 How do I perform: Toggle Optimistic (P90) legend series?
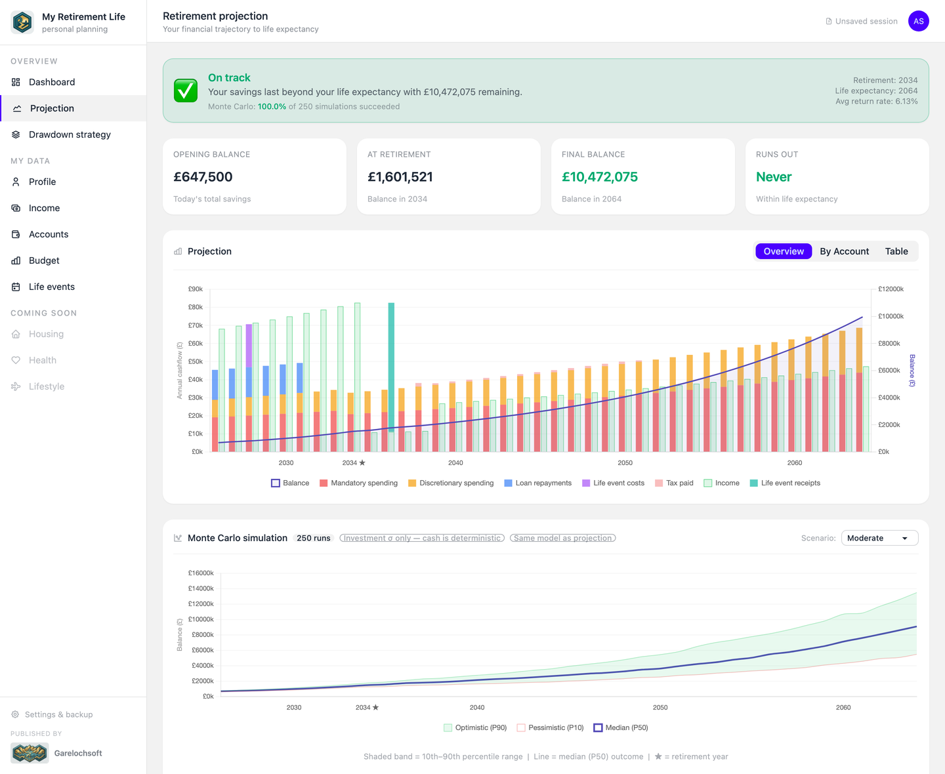[x=475, y=727]
